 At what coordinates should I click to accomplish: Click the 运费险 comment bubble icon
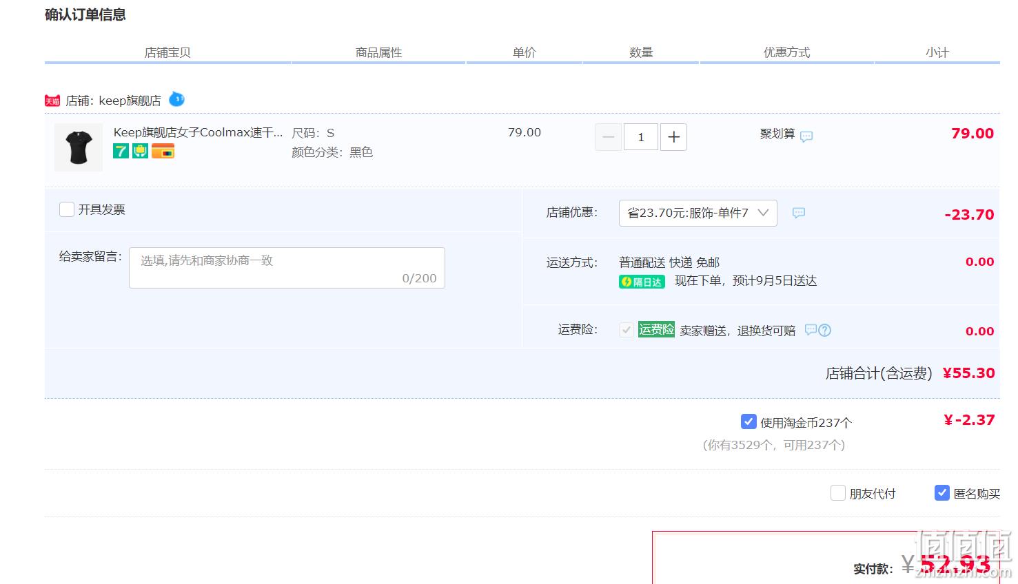click(811, 330)
